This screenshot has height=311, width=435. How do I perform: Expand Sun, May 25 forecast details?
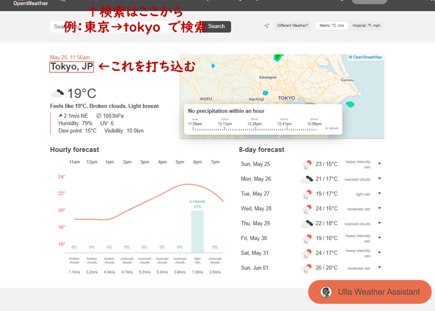tap(379, 164)
